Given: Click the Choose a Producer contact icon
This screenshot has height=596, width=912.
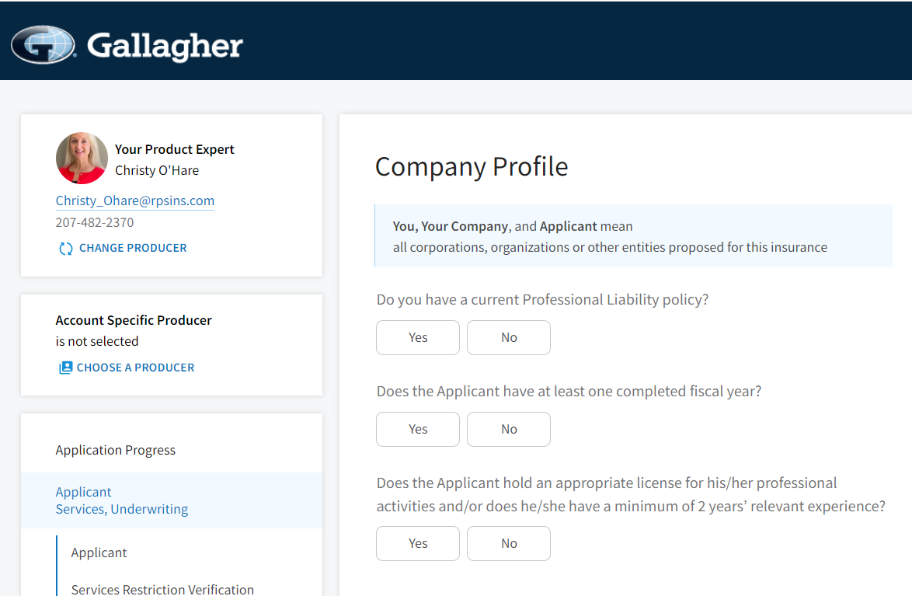Looking at the screenshot, I should tap(66, 368).
